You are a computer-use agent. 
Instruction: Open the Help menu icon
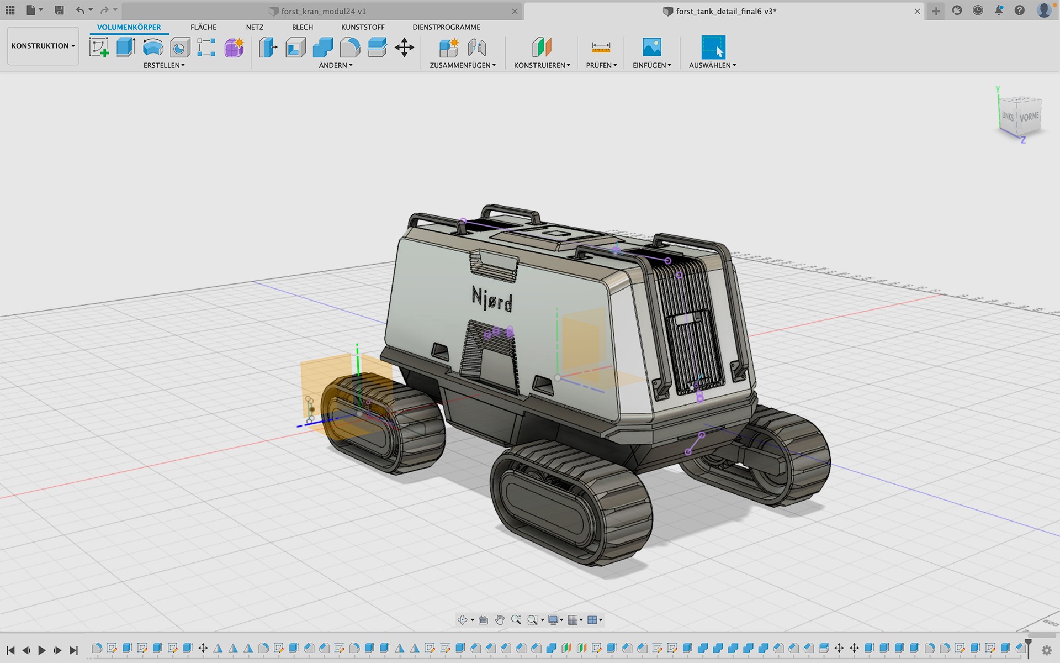[x=1020, y=10]
